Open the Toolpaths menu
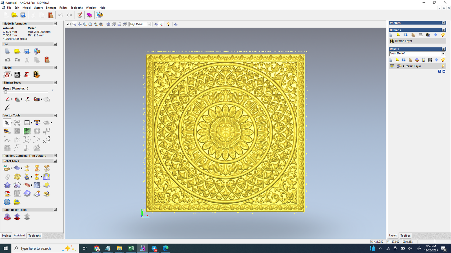 pos(76,8)
